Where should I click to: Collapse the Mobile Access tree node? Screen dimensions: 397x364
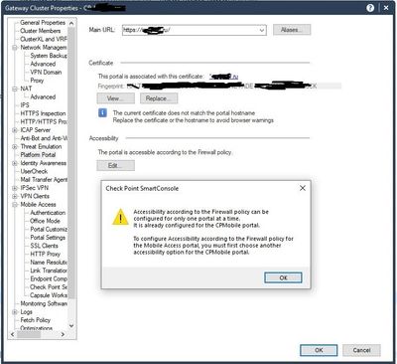15,205
